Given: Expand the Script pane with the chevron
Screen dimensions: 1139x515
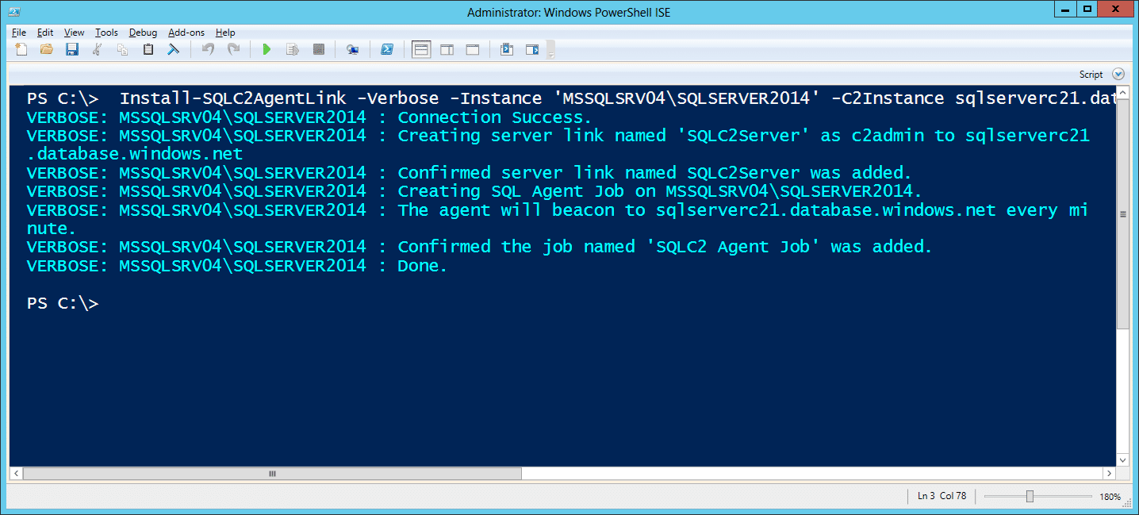Looking at the screenshot, I should 1118,74.
